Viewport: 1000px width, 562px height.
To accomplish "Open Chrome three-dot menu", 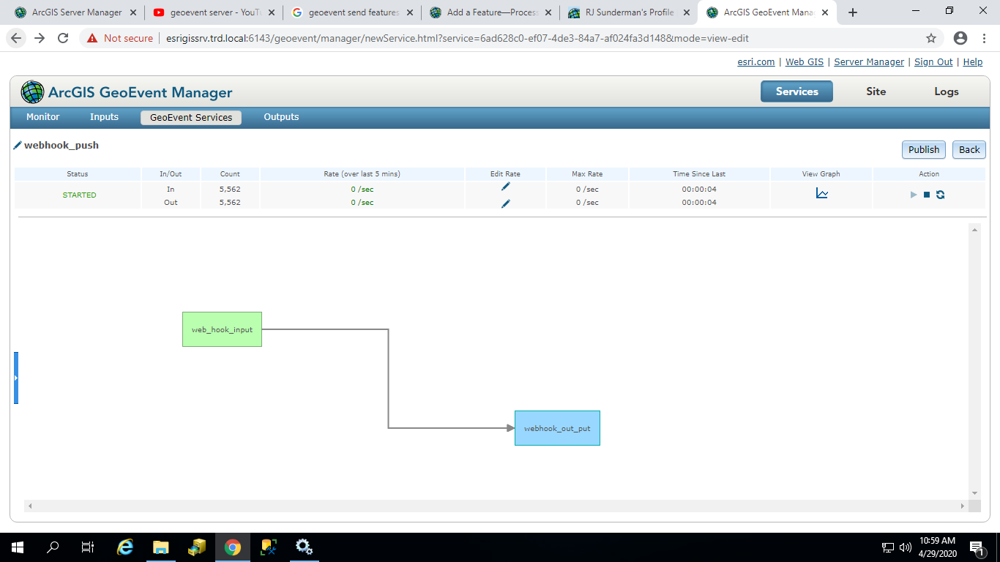I will pos(985,38).
